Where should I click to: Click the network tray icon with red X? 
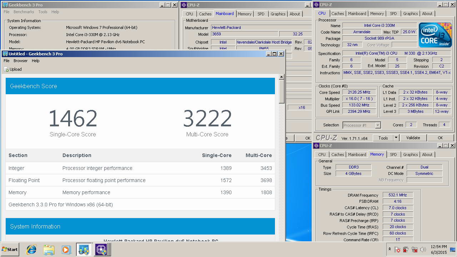tap(415, 250)
